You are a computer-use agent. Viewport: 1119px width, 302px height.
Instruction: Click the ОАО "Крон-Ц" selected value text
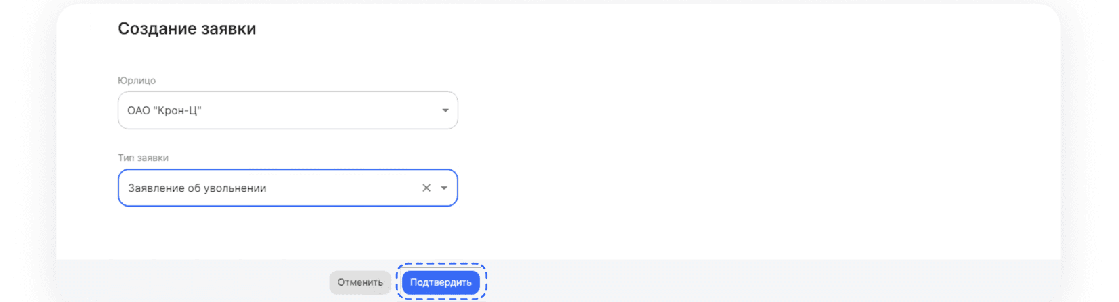click(x=164, y=110)
